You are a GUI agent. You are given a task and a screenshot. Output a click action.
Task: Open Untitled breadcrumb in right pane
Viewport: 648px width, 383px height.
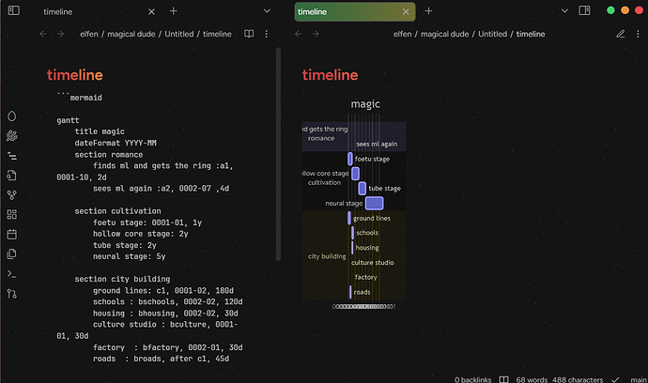tap(493, 34)
